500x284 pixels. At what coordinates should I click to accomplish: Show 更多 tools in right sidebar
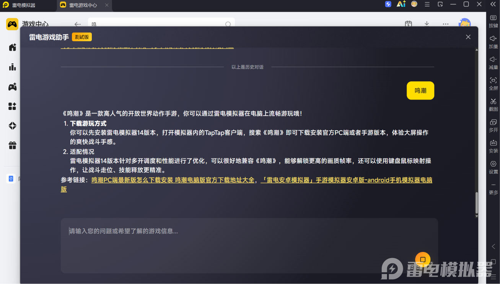pos(493,189)
